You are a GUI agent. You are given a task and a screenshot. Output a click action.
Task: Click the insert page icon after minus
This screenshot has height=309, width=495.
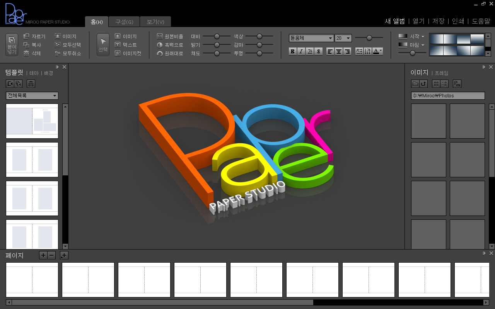click(64, 255)
